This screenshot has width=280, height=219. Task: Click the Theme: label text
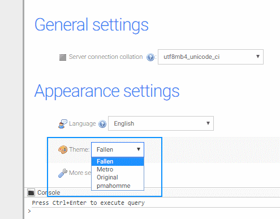79,149
